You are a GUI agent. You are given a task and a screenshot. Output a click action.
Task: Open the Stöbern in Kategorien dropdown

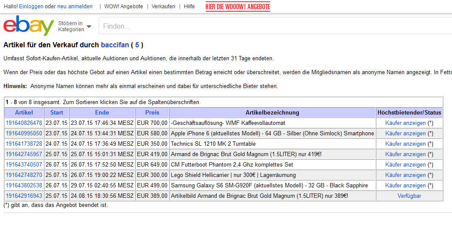pos(75,26)
